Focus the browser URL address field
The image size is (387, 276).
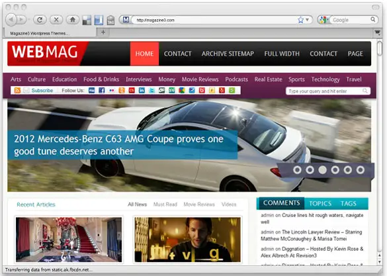[215, 20]
